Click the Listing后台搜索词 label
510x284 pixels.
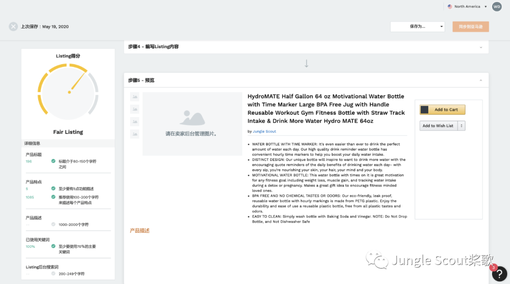tap(42, 267)
